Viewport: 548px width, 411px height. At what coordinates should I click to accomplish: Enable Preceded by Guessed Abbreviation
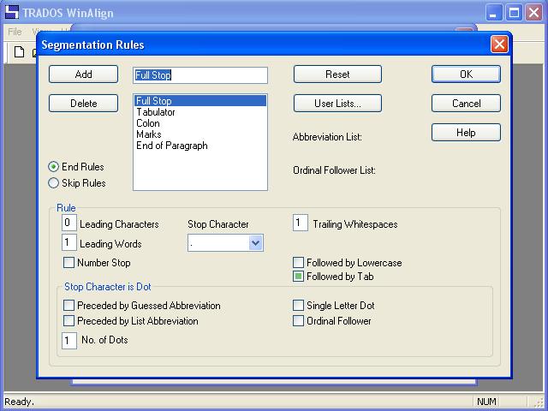coord(69,306)
